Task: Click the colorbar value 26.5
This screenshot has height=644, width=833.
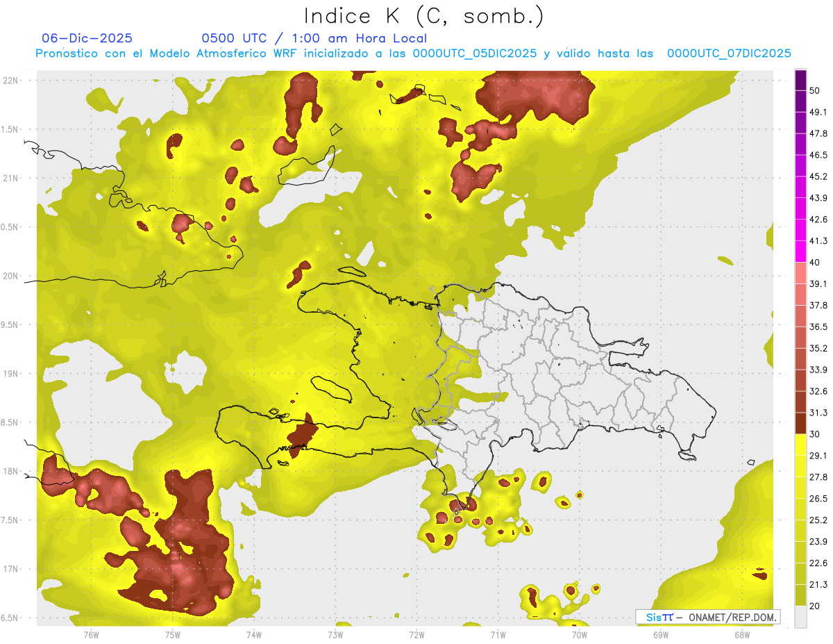Action: 818,499
